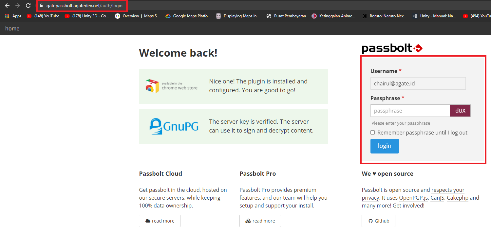Screen dimensions: 491x234
Task: Click read more under Passbolt Pro
Action: (260, 221)
